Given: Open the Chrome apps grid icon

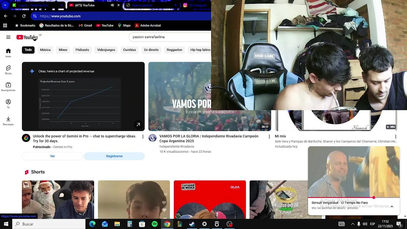Looking at the screenshot, I should [x=5, y=25].
